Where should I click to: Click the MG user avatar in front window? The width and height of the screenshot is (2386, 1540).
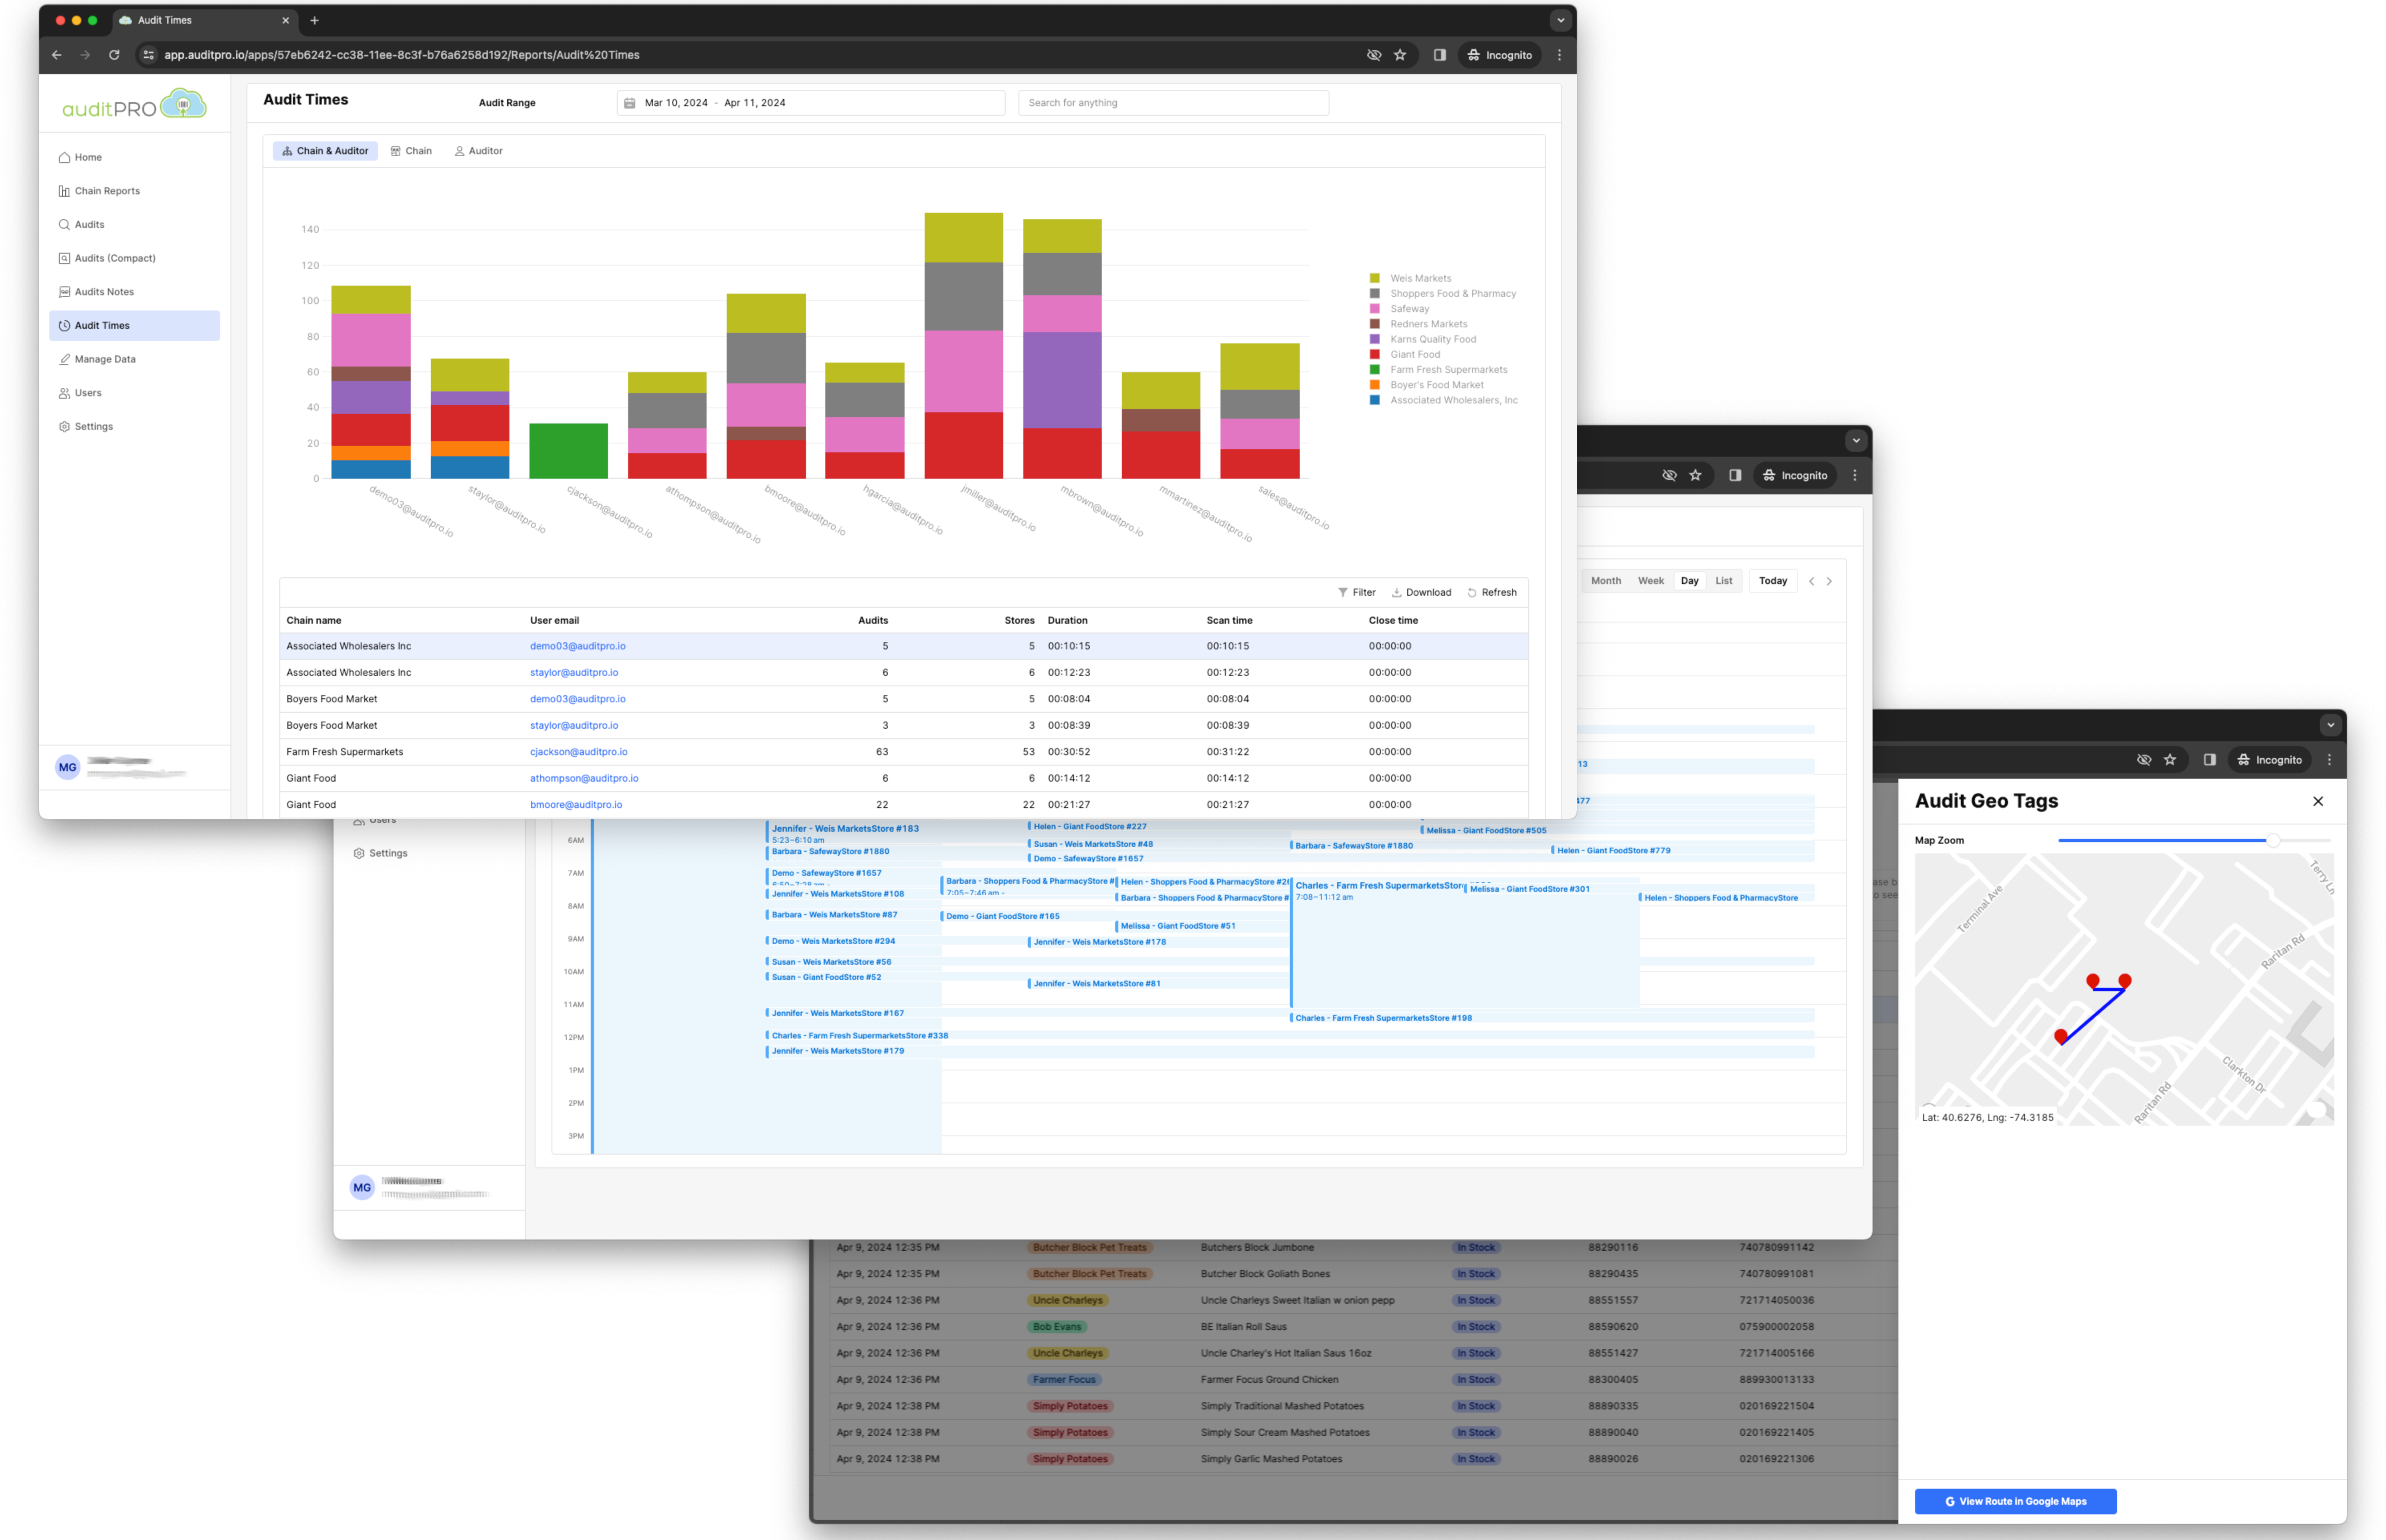click(x=67, y=767)
